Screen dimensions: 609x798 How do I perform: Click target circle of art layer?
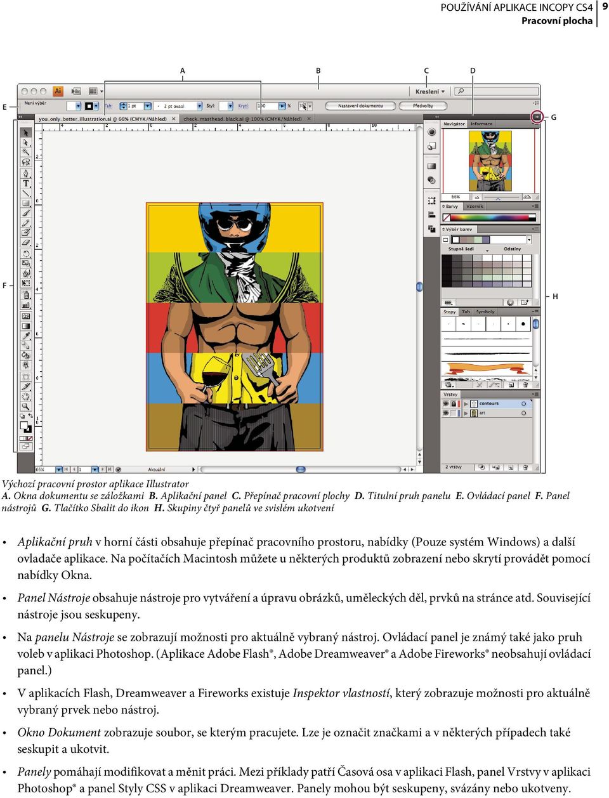click(x=524, y=413)
